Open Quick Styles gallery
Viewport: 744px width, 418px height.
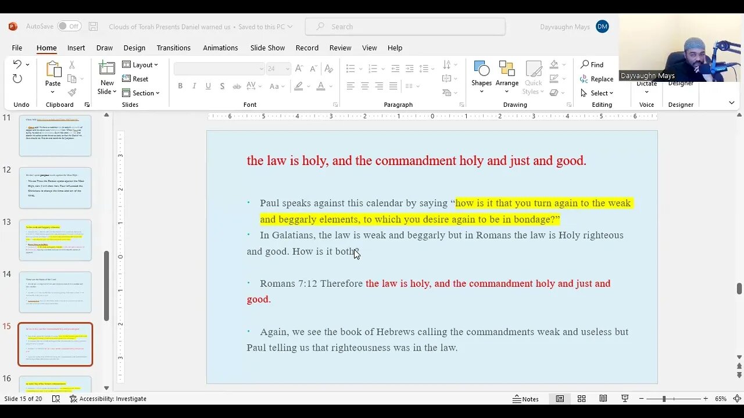coord(533,77)
